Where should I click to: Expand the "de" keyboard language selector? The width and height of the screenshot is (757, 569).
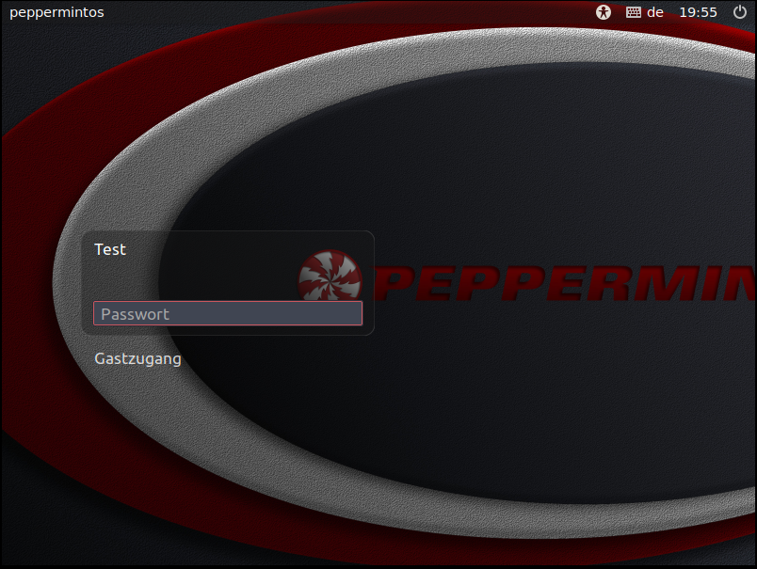[655, 12]
